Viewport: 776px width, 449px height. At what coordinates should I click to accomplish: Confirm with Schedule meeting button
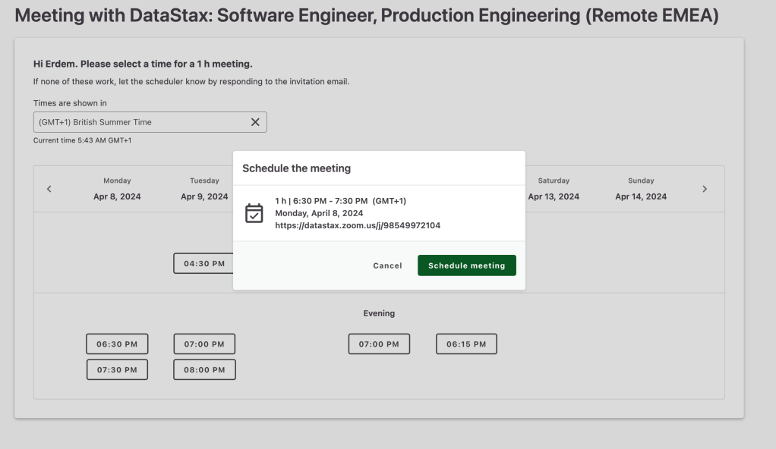467,265
